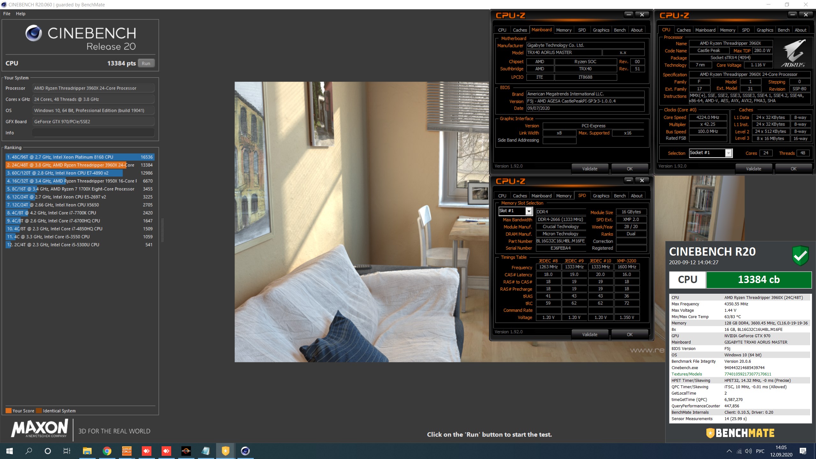Select Bench tab in CPU-Z processor window
816x459 pixels.
pyautogui.click(x=783, y=30)
